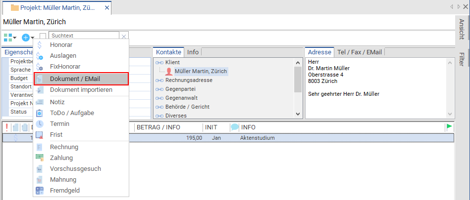Image resolution: width=470 pixels, height=200 pixels.
Task: Click the blue plus add dropdown
Action: pyautogui.click(x=28, y=38)
